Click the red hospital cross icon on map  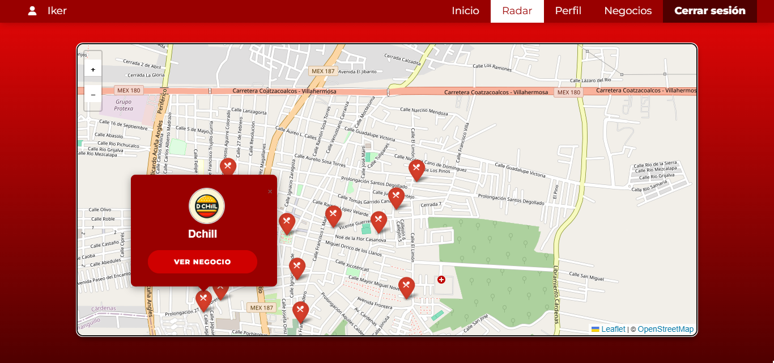pyautogui.click(x=441, y=280)
